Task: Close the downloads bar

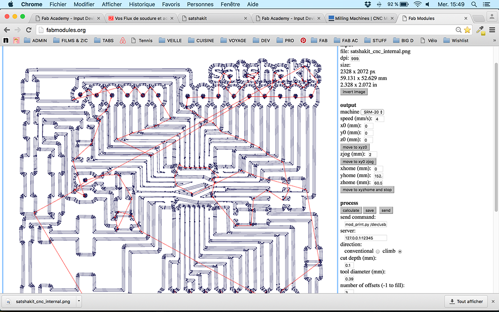Action: [493, 301]
